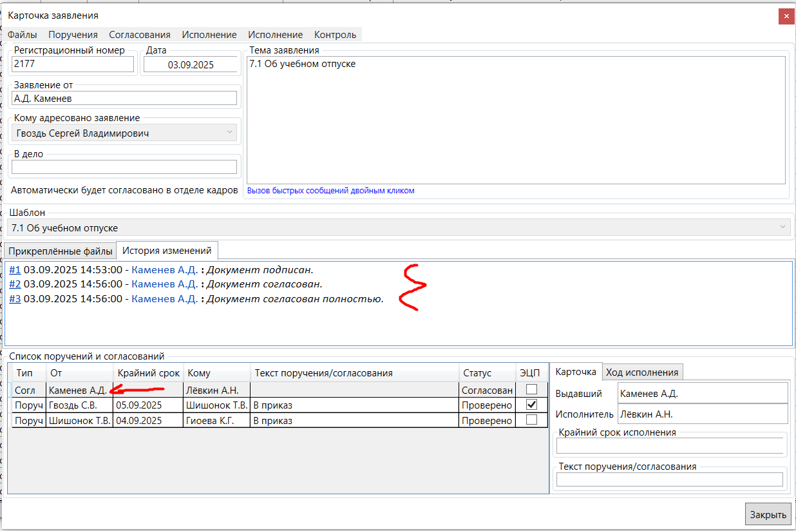Expand the Кому адресовано заявление dropdown
Screen dimensions: 796x531
[230, 133]
